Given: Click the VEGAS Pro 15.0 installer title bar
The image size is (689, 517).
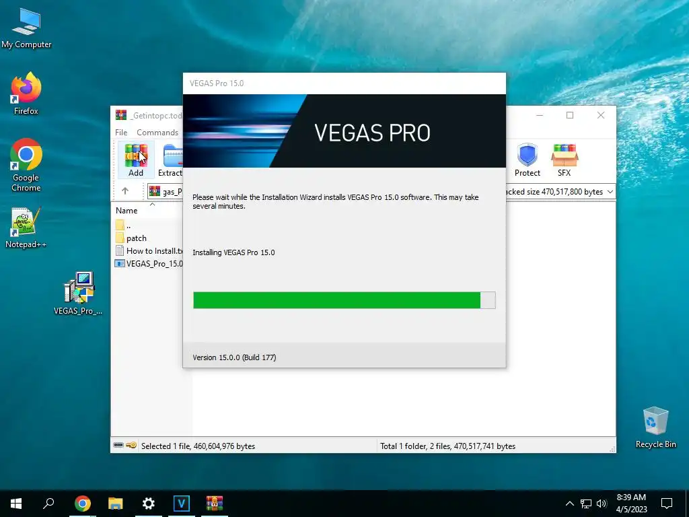Looking at the screenshot, I should (x=344, y=83).
